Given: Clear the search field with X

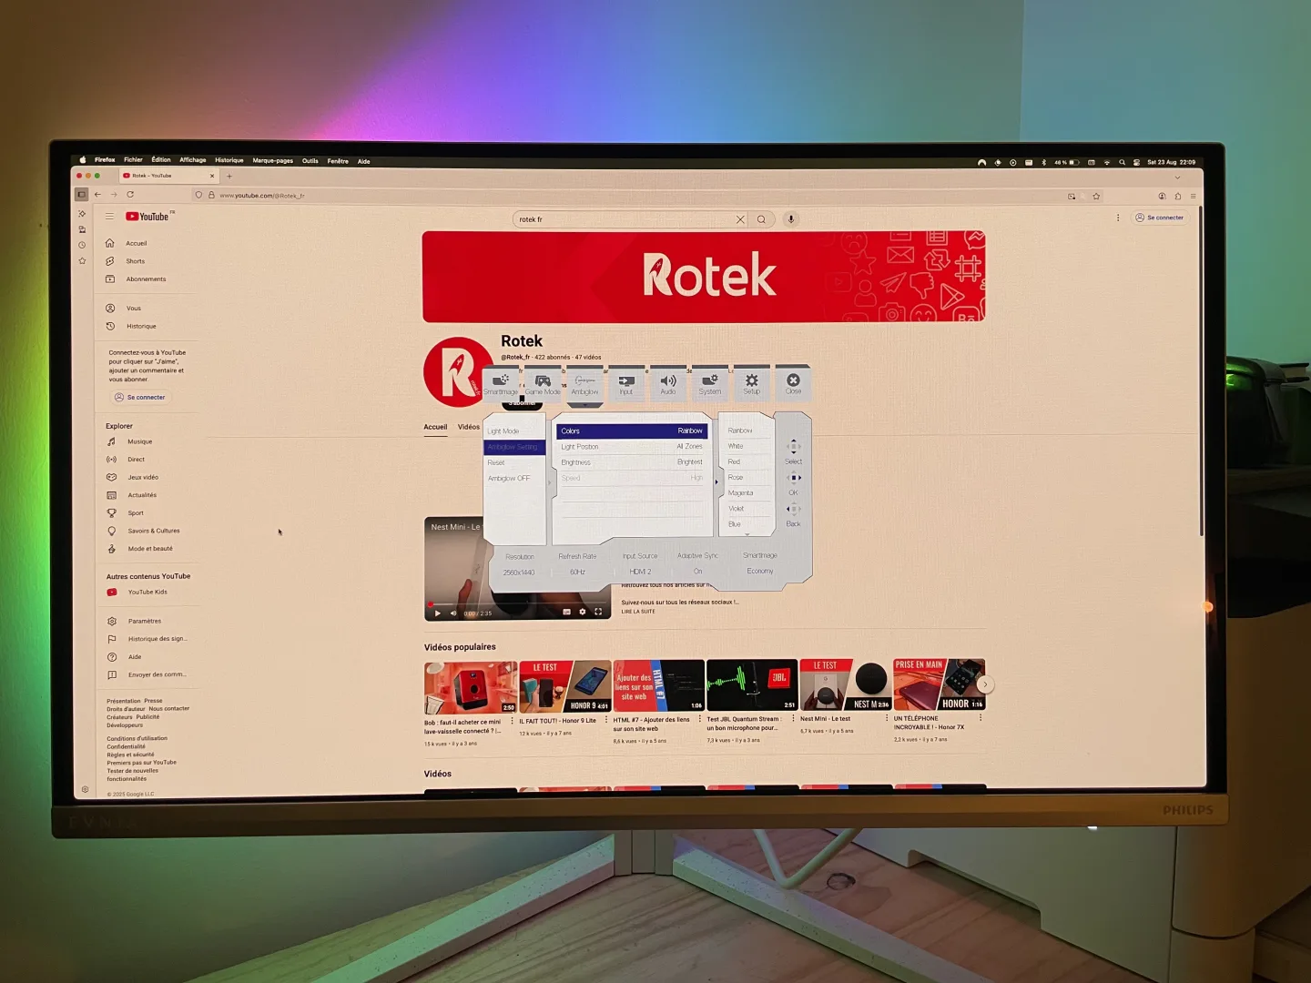Looking at the screenshot, I should pyautogui.click(x=740, y=219).
